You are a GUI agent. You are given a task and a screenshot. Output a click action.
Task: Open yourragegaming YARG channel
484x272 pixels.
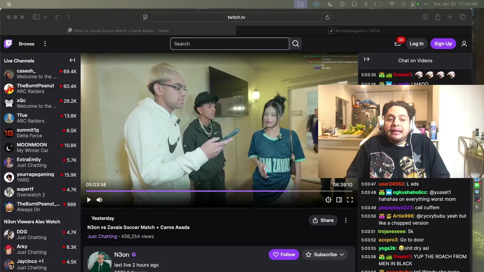[40, 177]
